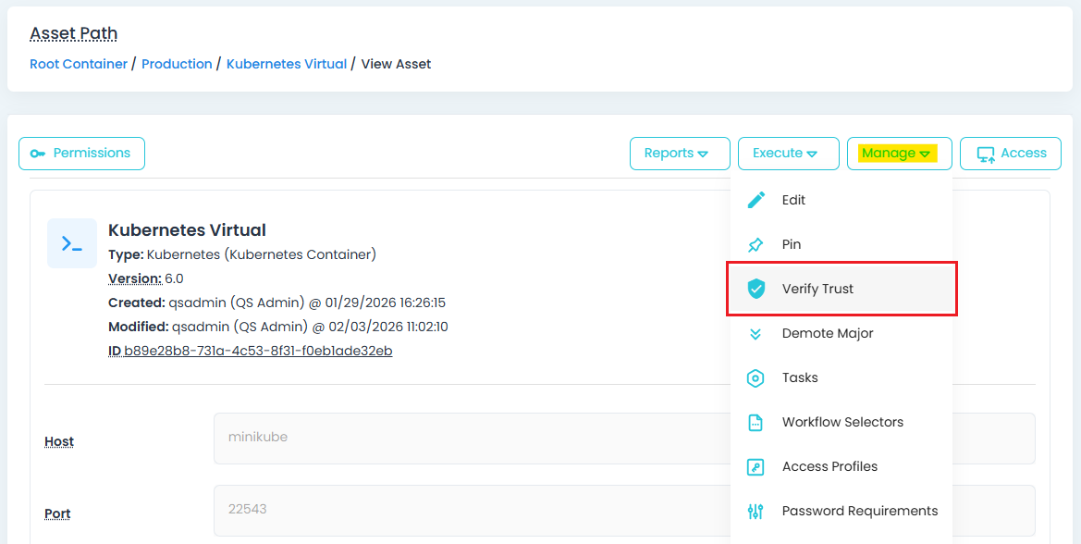Open the Reports dropdown
This screenshot has width=1081, height=544.
click(680, 154)
